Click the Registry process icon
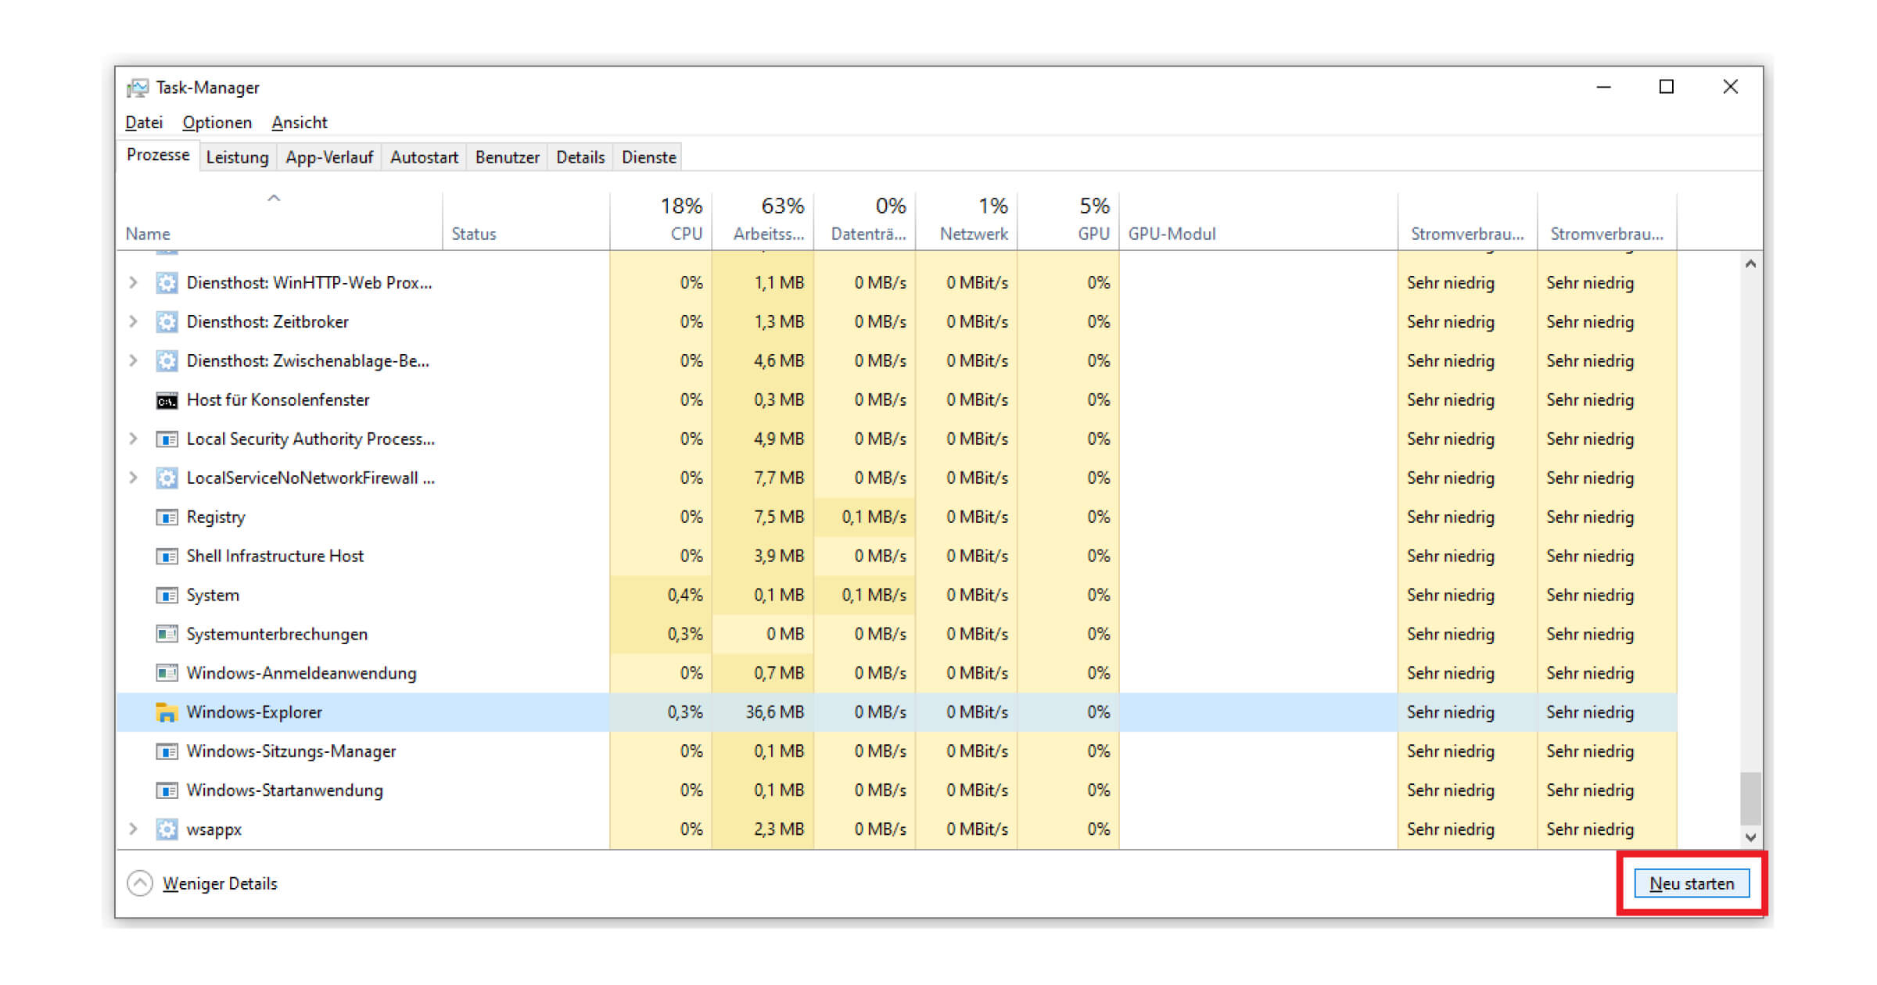The image size is (1877, 985). click(167, 517)
